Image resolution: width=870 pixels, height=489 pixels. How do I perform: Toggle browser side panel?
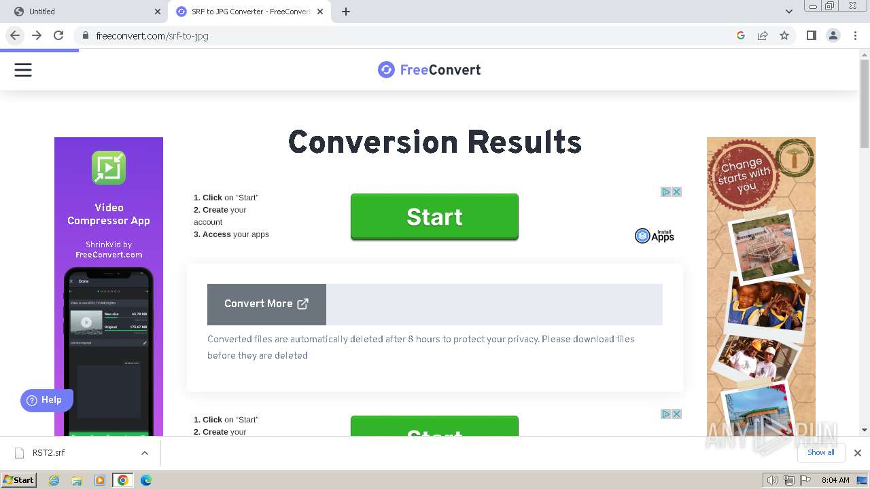click(x=811, y=35)
